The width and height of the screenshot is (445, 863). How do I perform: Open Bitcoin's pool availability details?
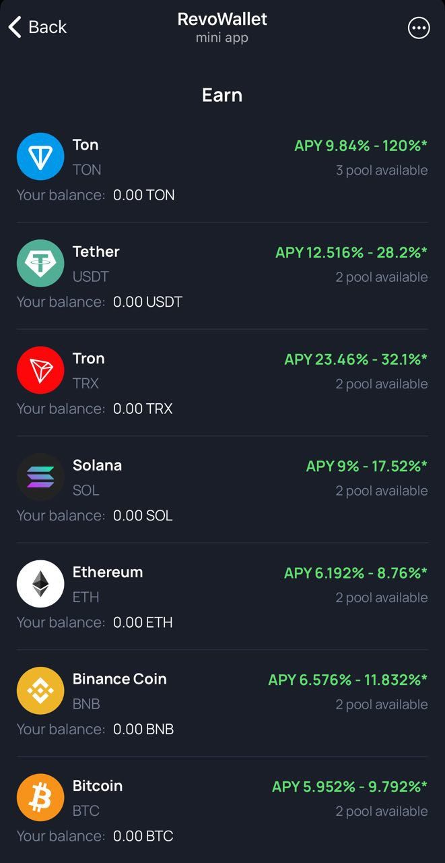pyautogui.click(x=382, y=811)
